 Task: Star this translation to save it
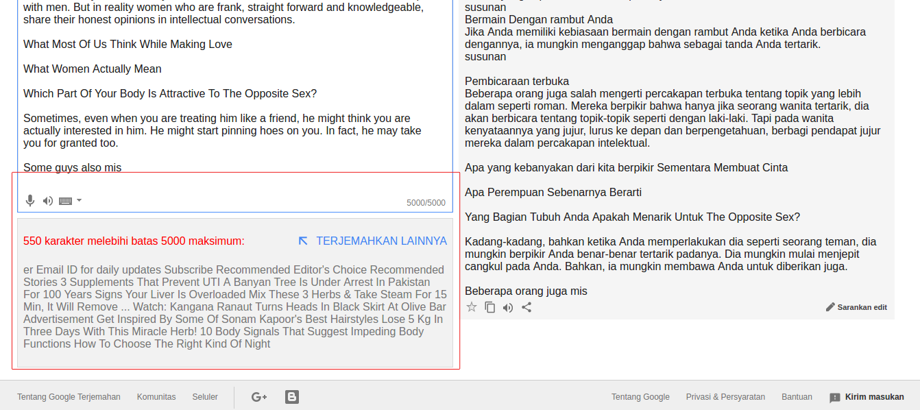472,307
